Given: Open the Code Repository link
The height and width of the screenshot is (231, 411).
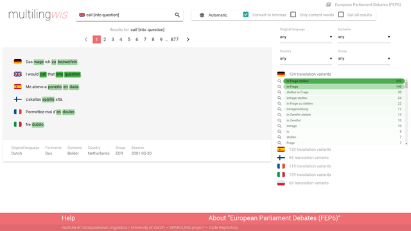Looking at the screenshot, I should [x=223, y=228].
